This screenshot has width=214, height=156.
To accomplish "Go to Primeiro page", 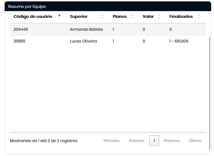I will coord(112,141).
